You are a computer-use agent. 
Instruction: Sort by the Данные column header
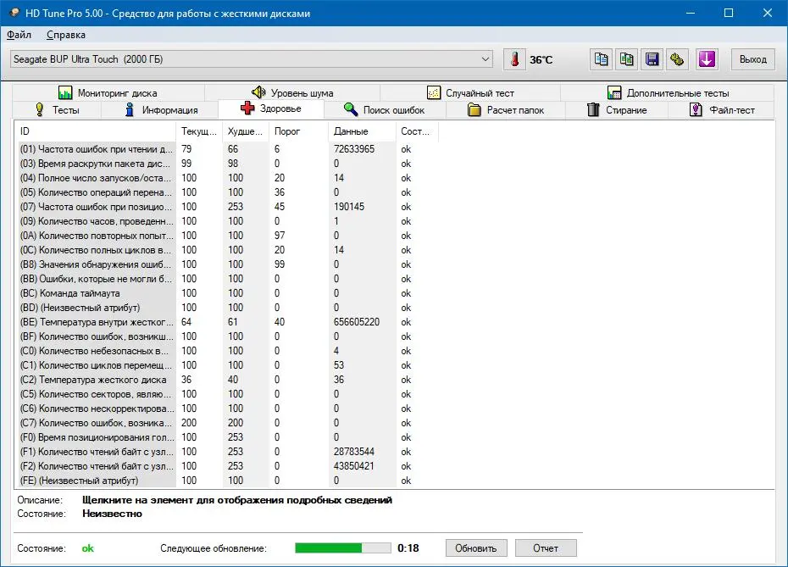(x=361, y=131)
